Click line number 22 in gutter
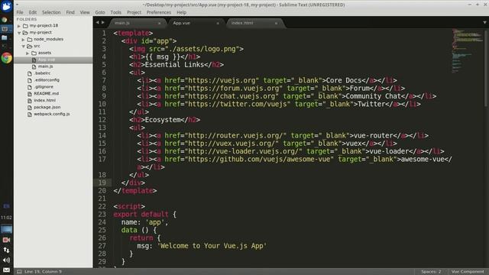 [x=102, y=206]
